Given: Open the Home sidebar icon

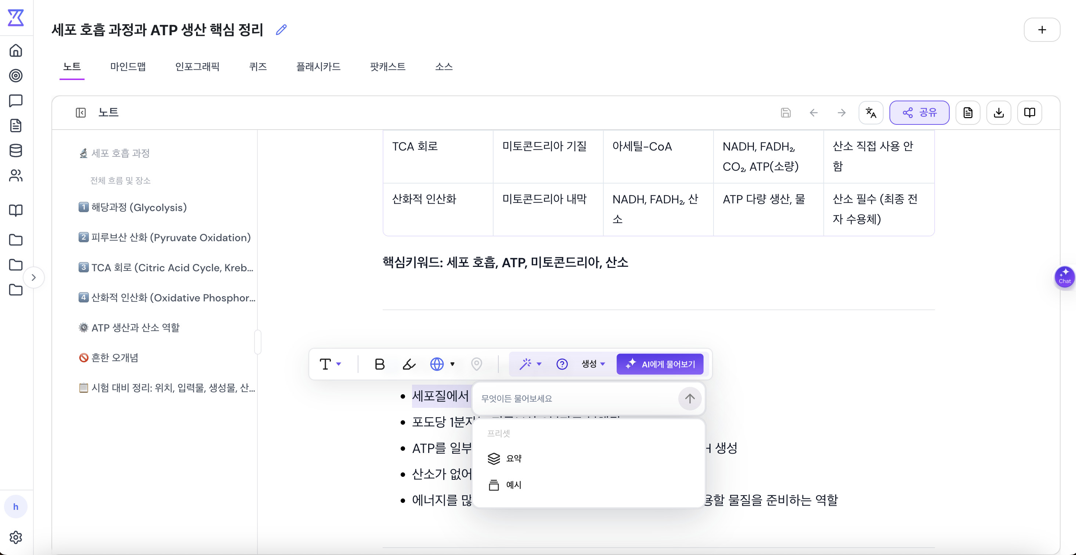Looking at the screenshot, I should (16, 51).
